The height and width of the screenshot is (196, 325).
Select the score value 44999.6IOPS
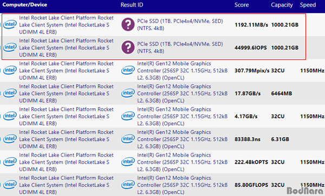[x=251, y=48]
